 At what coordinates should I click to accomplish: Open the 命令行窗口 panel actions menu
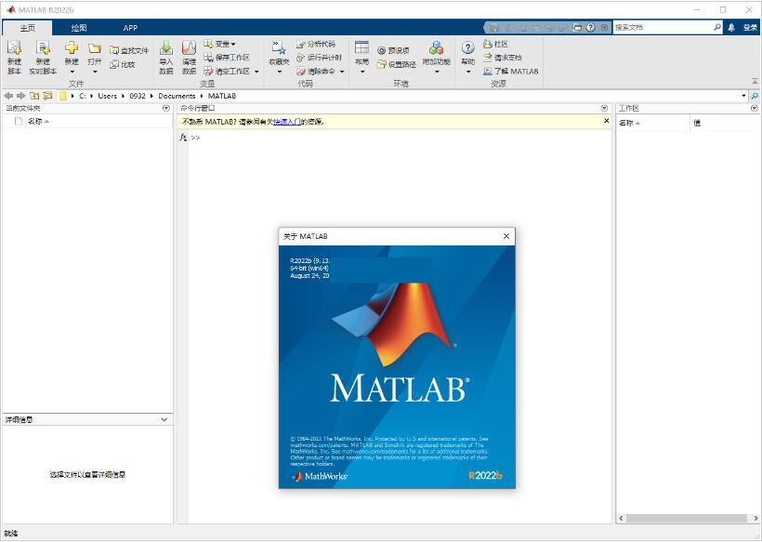(x=604, y=109)
